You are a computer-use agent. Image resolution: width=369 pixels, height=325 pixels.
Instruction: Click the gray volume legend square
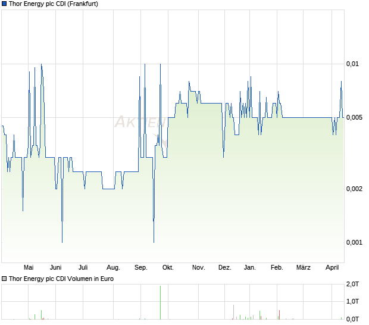pos(4,279)
